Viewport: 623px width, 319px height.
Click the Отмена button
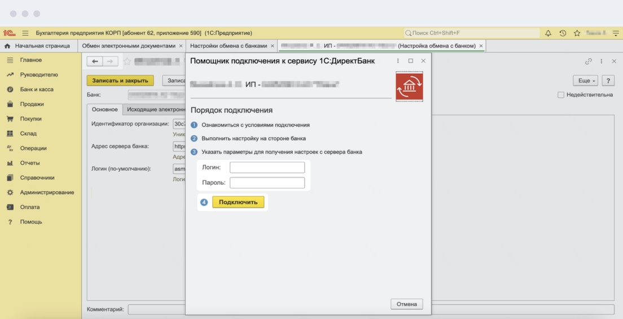tap(406, 304)
